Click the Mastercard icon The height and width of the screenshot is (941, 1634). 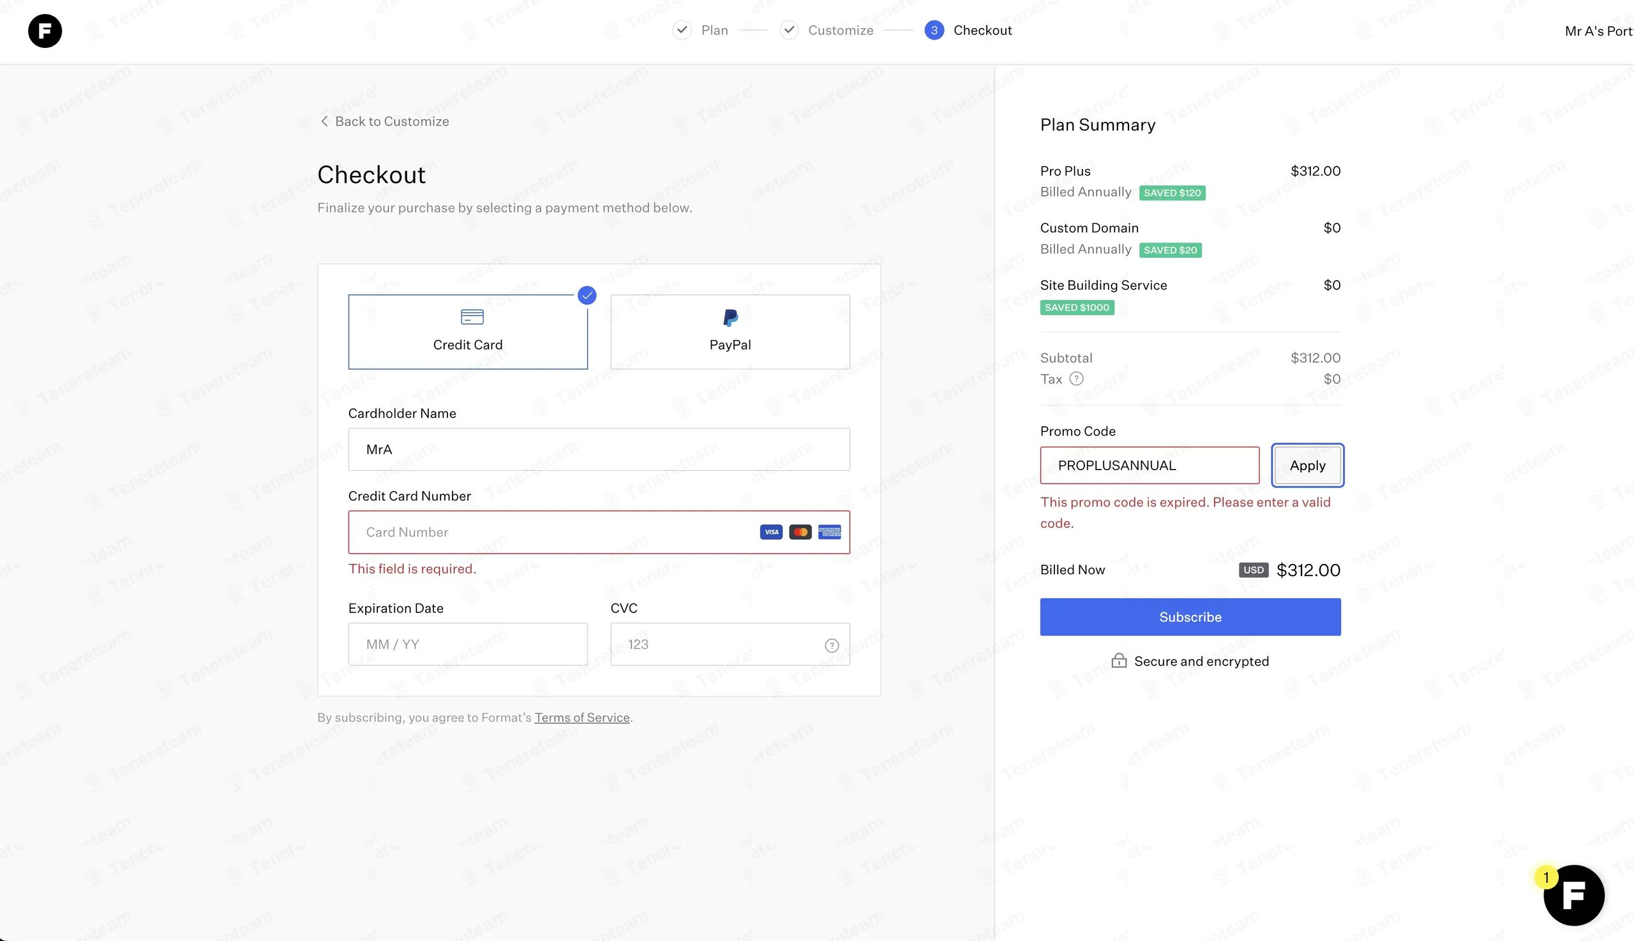(800, 532)
